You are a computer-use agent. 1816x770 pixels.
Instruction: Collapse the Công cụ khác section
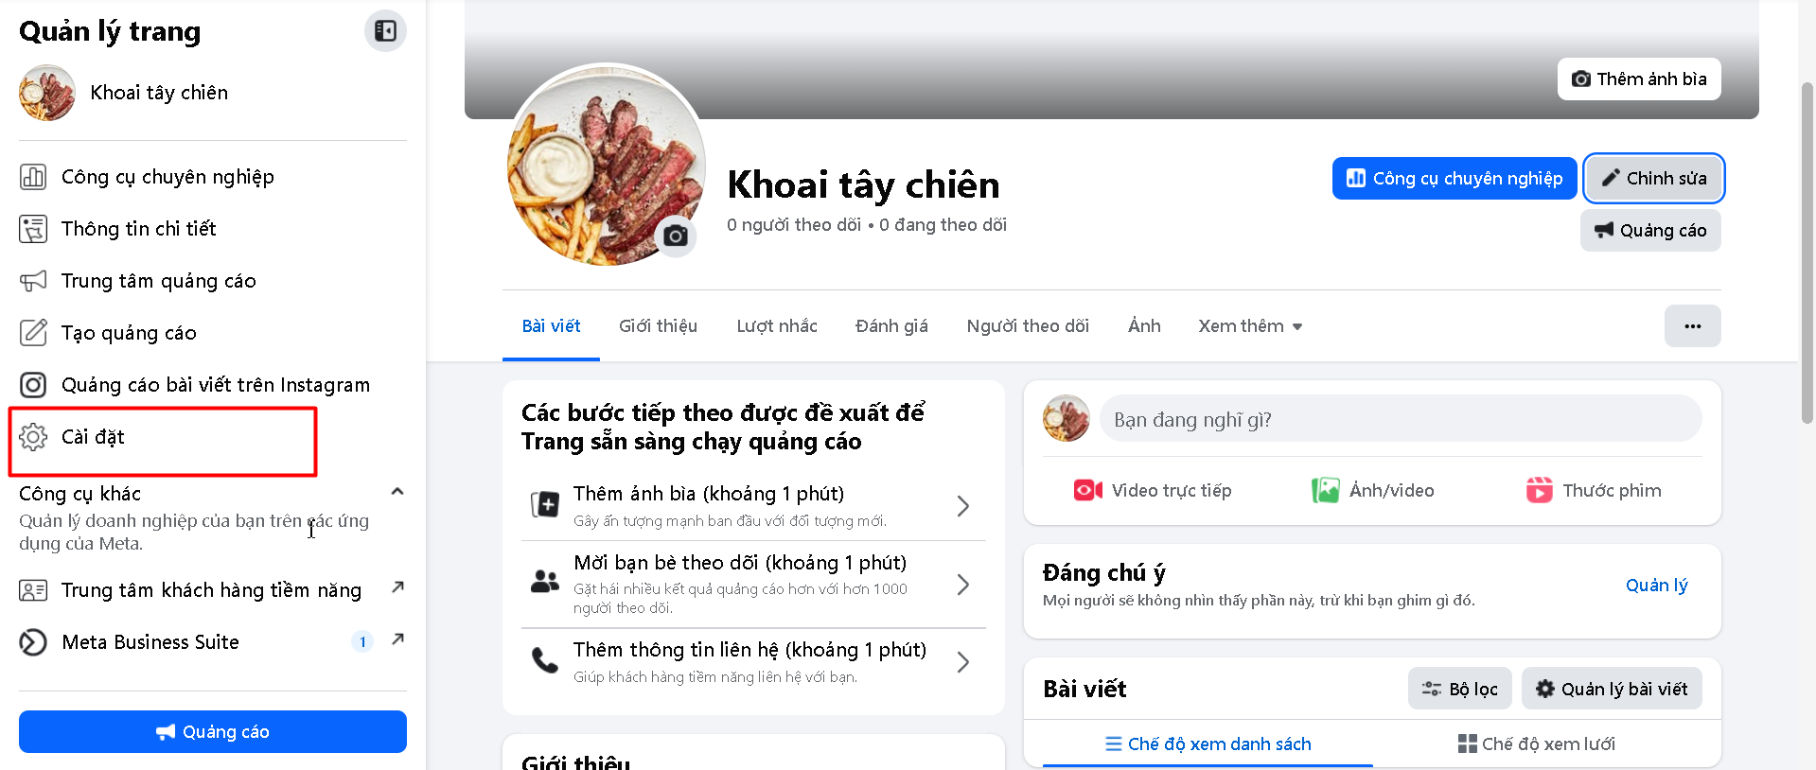pyautogui.click(x=397, y=492)
